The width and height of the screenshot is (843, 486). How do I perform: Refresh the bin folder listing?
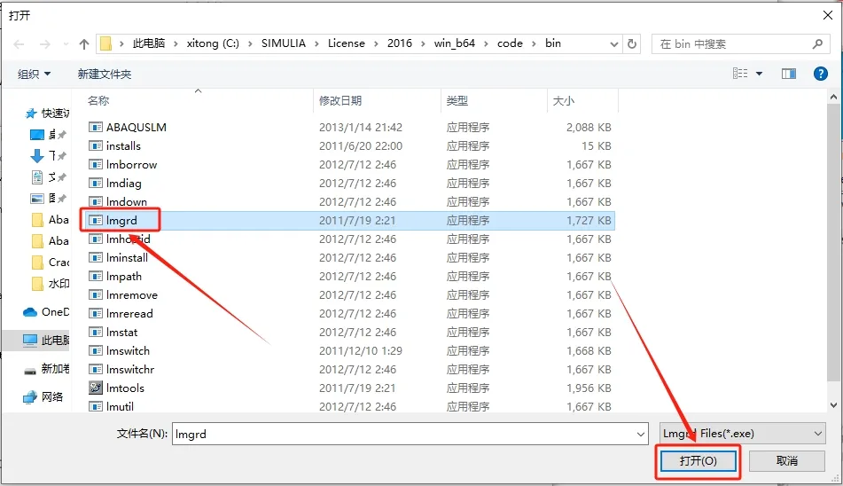tap(632, 43)
